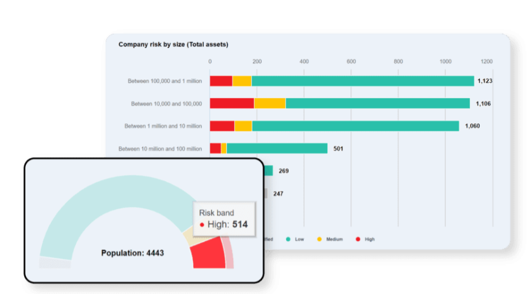
Task: Click the 1,060 bar total value
Action: pos(472,126)
